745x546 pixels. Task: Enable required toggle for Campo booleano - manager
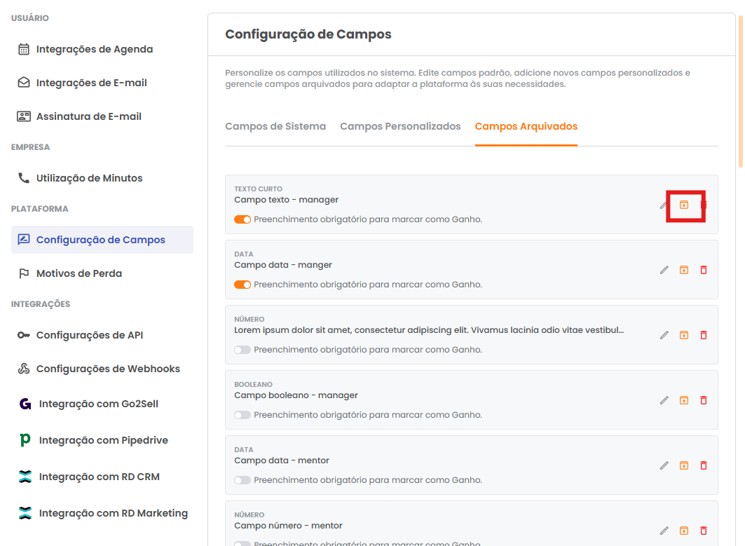pyautogui.click(x=242, y=415)
